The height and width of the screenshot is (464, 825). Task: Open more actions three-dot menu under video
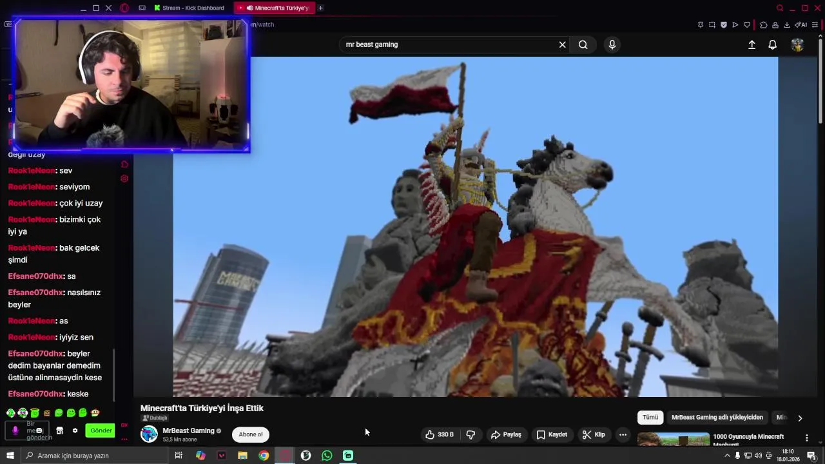(x=623, y=434)
